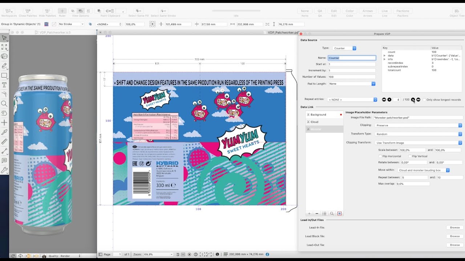Select the pen tool in tool palette
The width and height of the screenshot is (465, 261).
pyautogui.click(x=4, y=66)
